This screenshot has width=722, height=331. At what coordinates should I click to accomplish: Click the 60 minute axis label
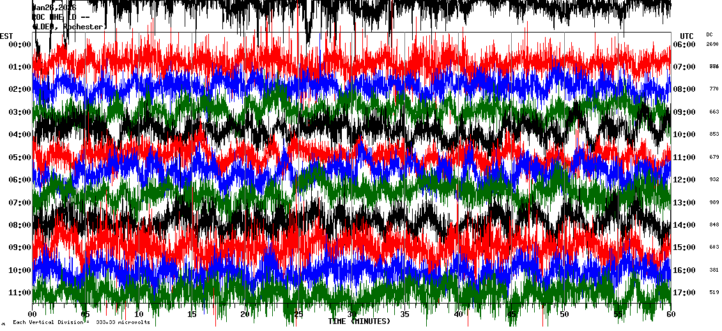tap(670, 314)
